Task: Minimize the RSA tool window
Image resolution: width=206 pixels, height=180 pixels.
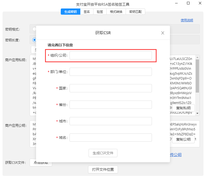Action: pos(176,3)
